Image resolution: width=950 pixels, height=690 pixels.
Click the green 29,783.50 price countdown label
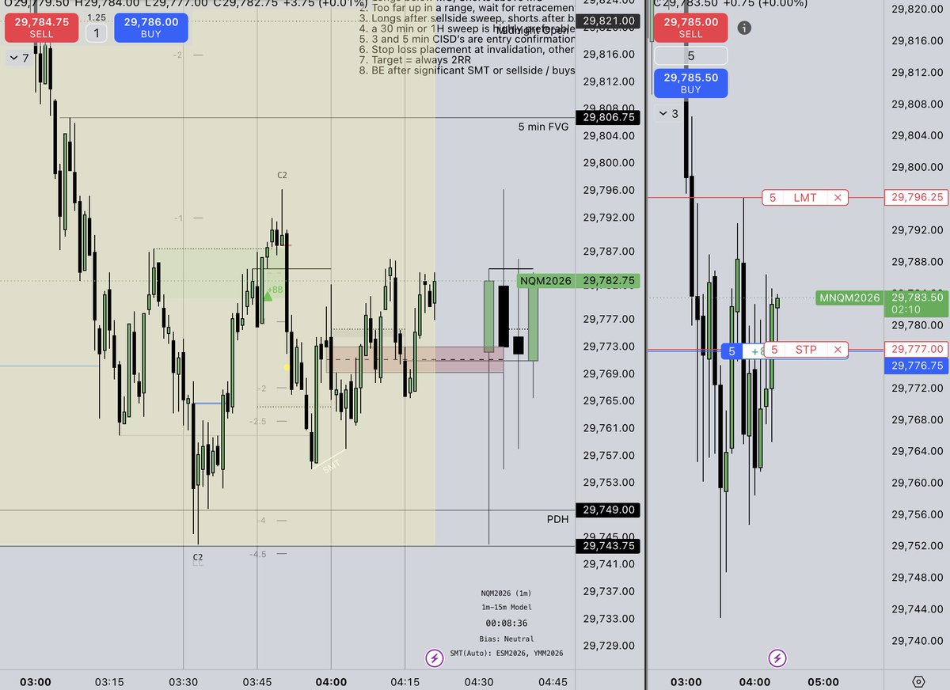coord(916,304)
